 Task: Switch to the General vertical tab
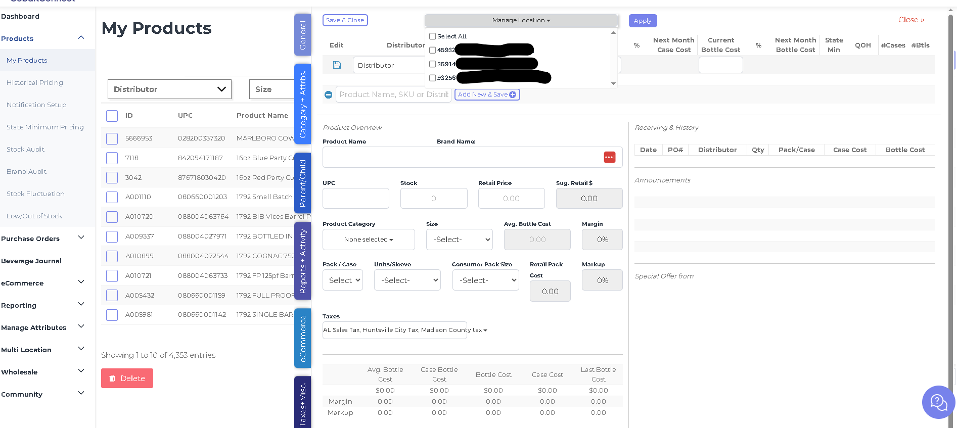click(x=302, y=35)
